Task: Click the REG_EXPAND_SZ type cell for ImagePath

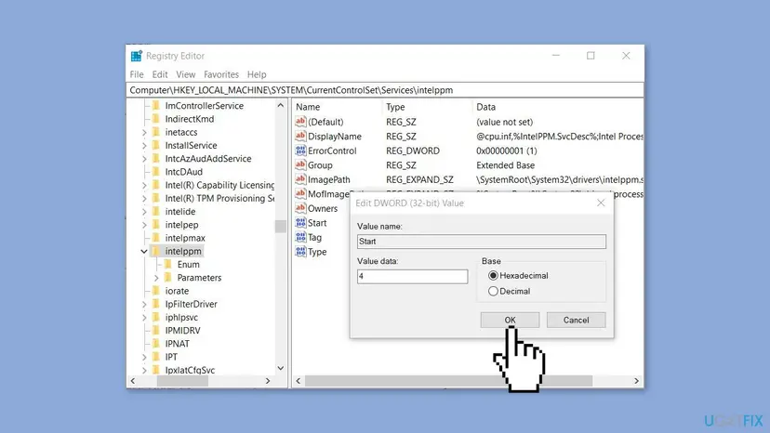Action: pyautogui.click(x=419, y=179)
